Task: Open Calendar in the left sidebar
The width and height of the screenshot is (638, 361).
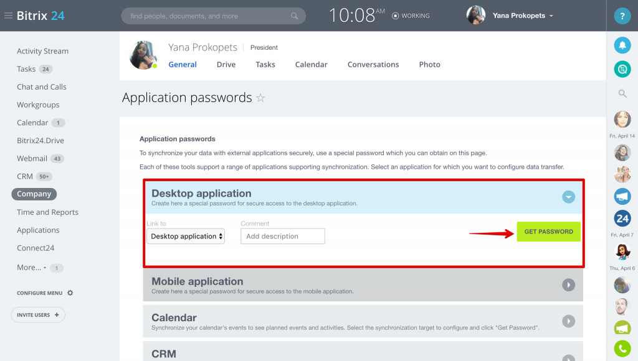Action: (x=32, y=123)
